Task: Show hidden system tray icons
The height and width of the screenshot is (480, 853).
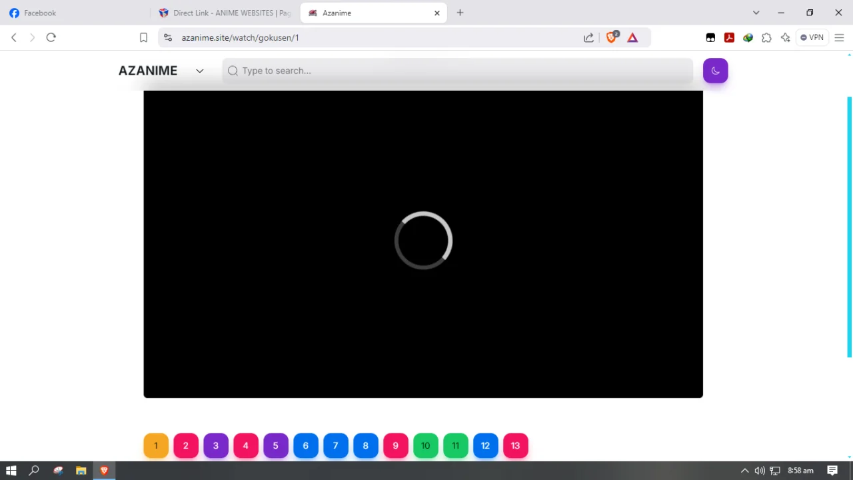Action: (745, 471)
